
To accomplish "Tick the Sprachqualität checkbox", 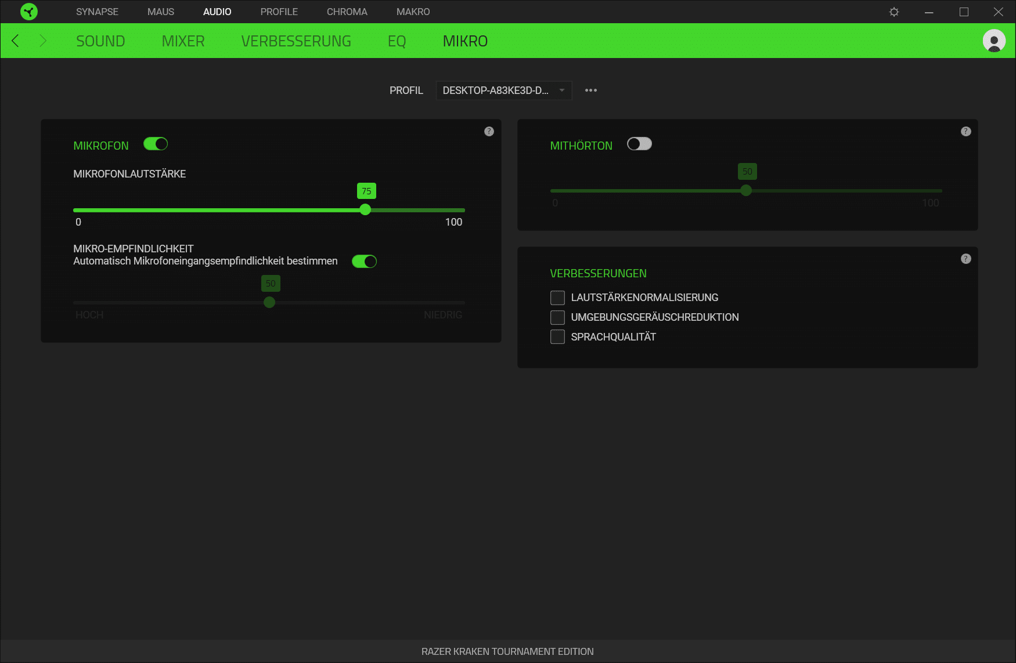I will pos(557,337).
